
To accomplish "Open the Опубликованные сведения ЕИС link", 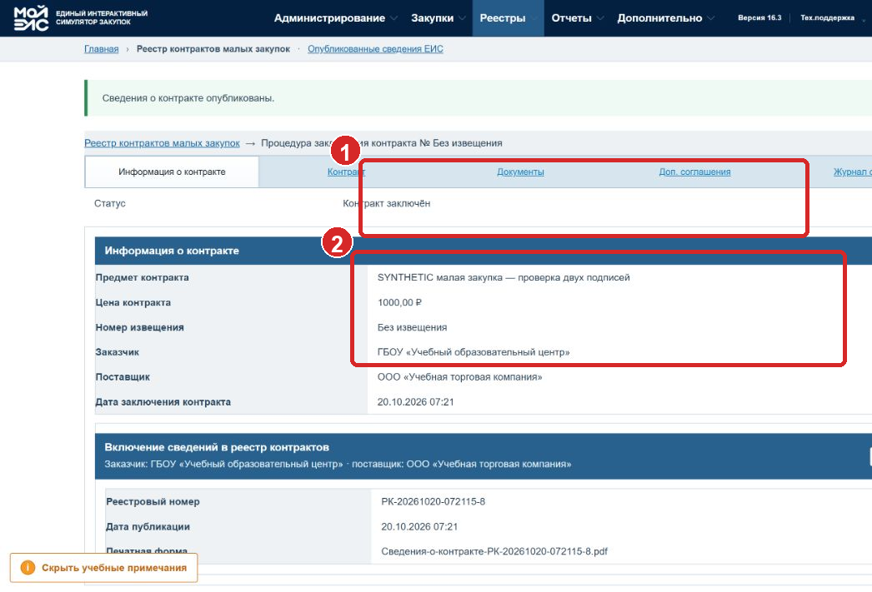I will tap(375, 49).
